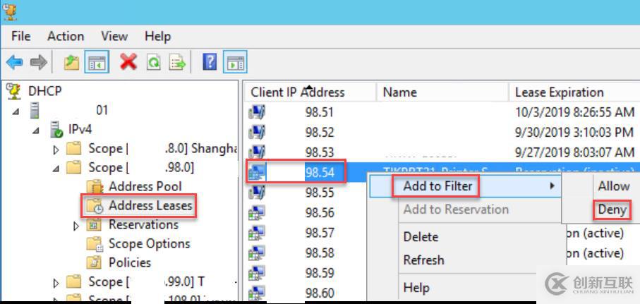Select the 98.55 address entry
Viewport: 640px width, 304px height.
(320, 192)
